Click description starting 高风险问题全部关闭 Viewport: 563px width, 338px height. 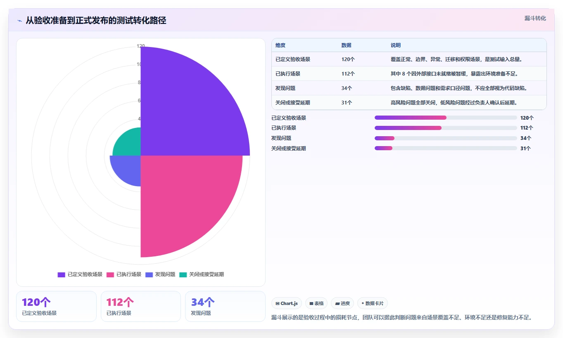(x=454, y=103)
